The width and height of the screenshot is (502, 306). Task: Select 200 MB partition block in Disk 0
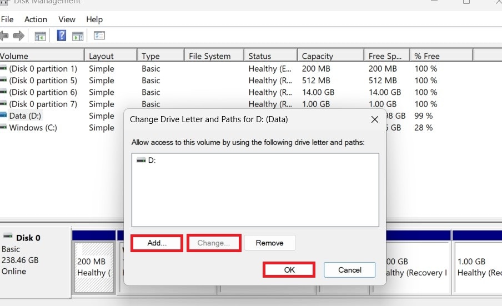(94, 267)
